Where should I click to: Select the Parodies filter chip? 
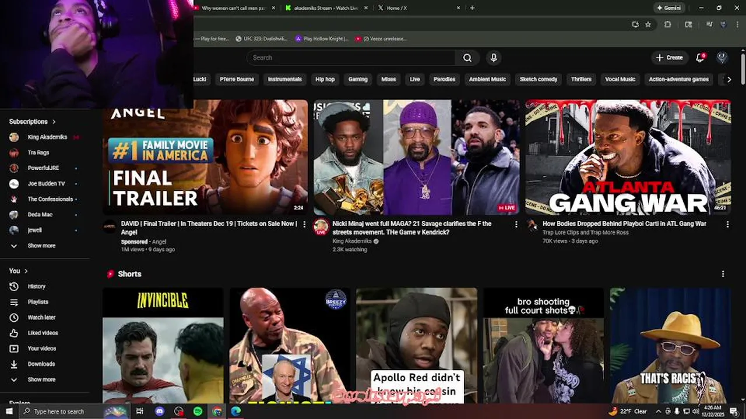(x=444, y=79)
